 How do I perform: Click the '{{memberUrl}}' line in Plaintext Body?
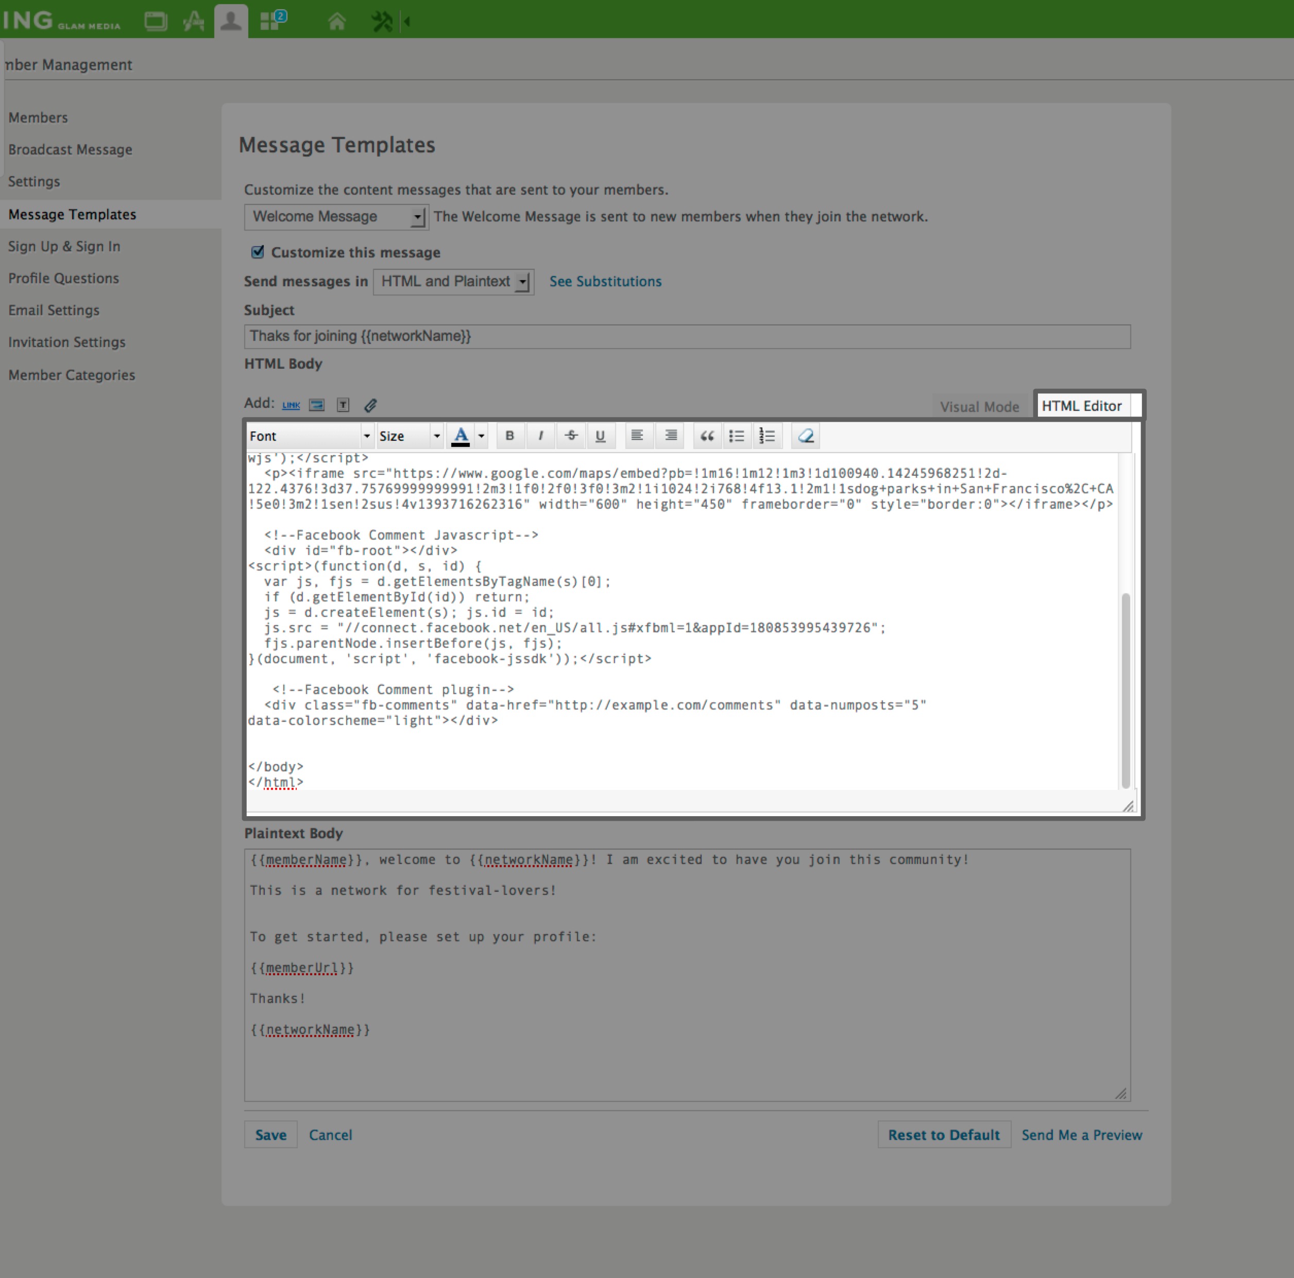[x=302, y=968]
